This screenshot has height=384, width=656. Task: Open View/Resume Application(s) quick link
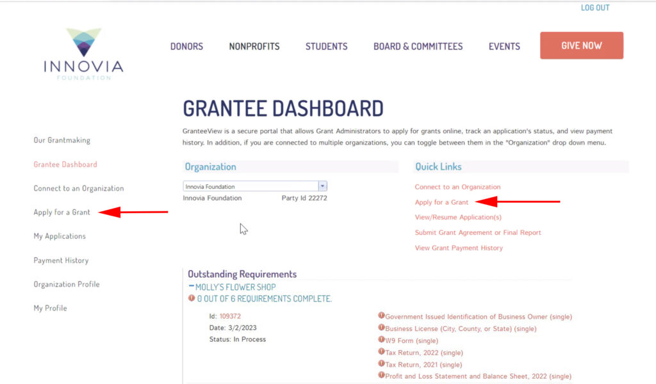458,217
